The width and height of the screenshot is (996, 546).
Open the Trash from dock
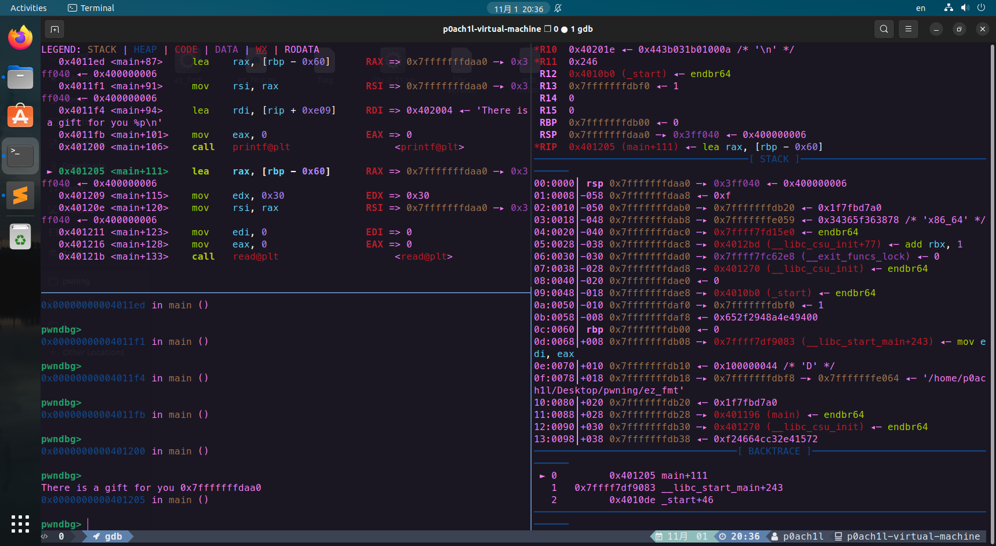point(20,236)
